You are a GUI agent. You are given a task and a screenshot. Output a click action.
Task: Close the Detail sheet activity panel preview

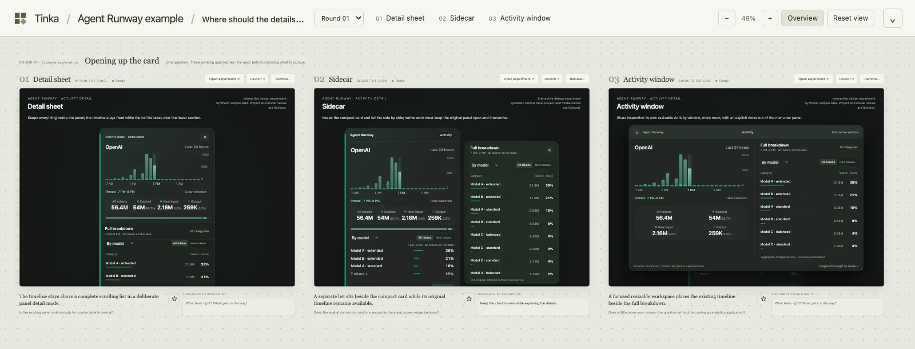(x=205, y=137)
